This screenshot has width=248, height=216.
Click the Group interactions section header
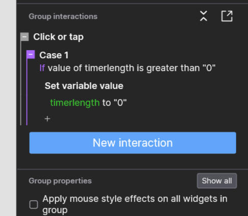coord(63,16)
